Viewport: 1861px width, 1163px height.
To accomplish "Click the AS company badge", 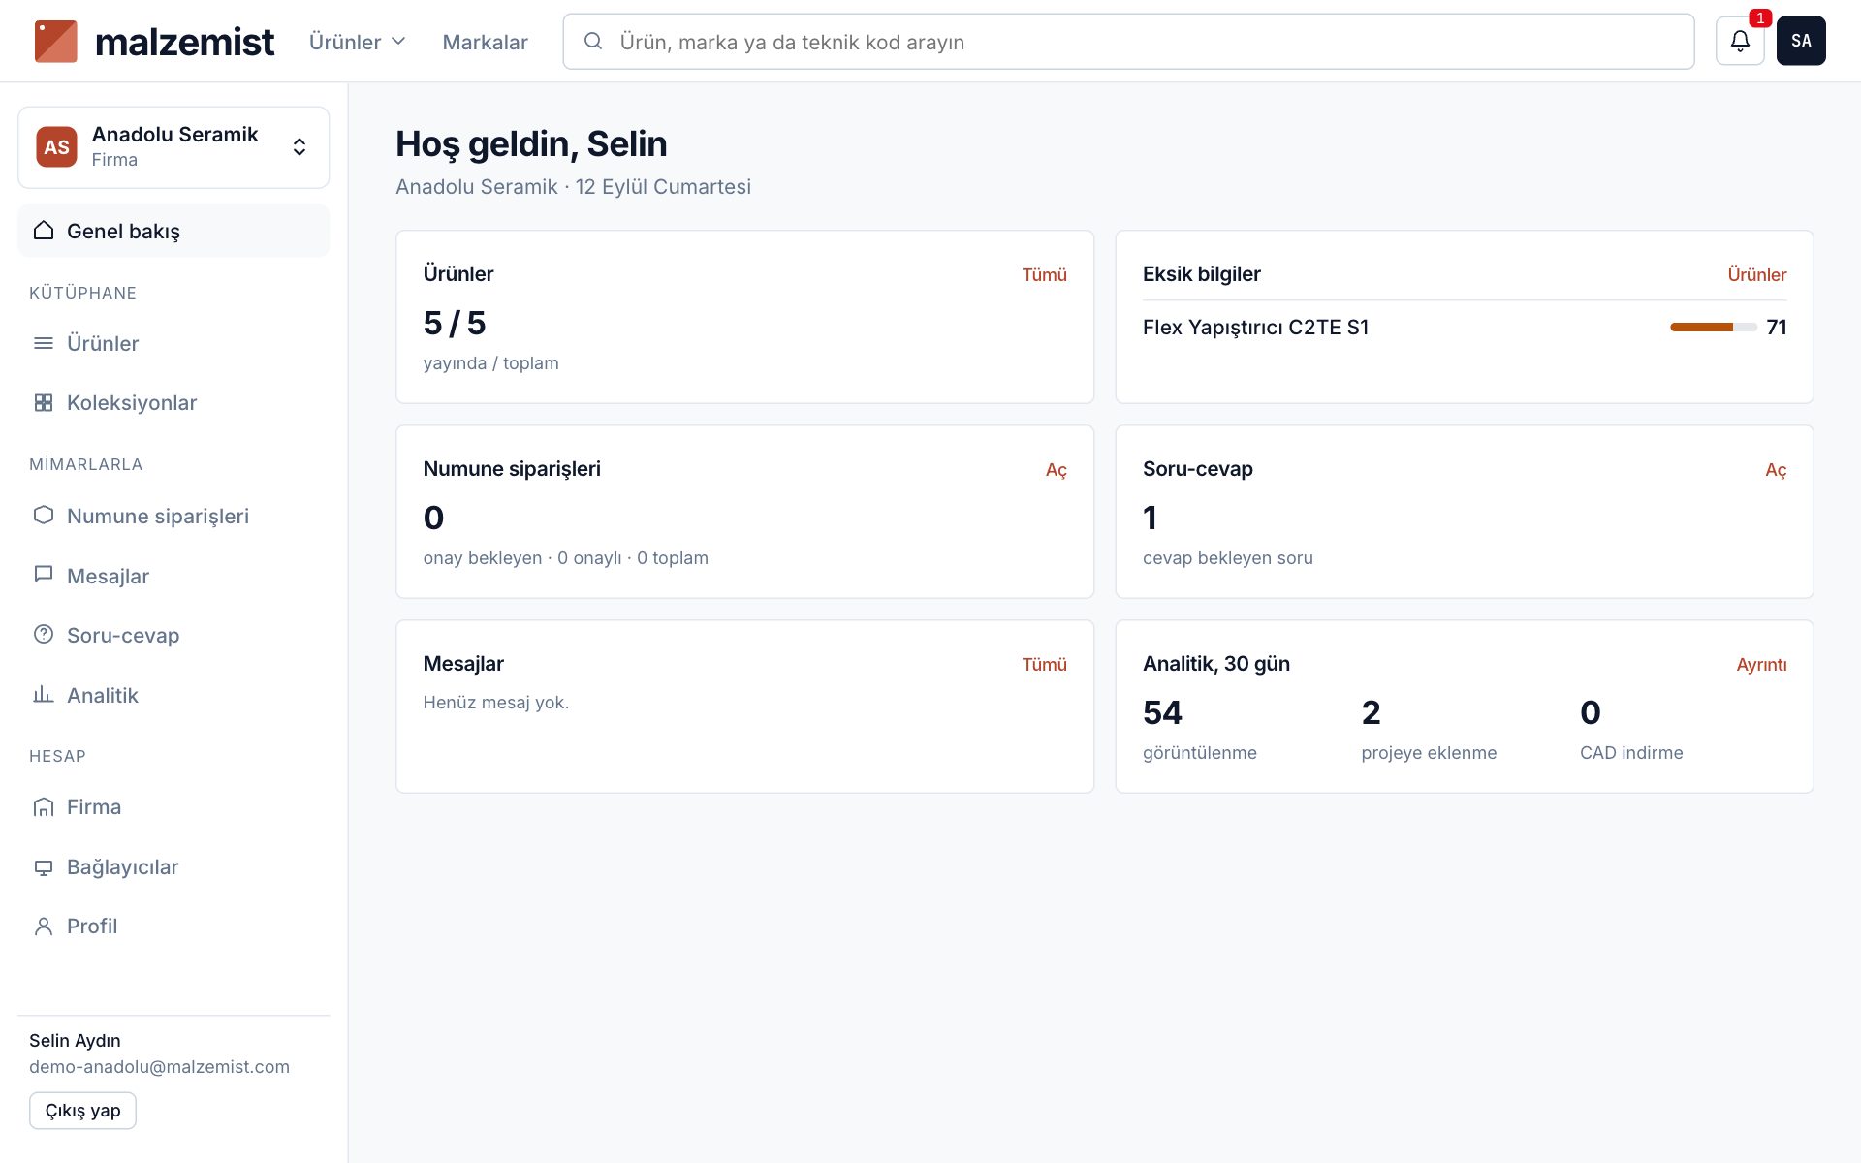I will point(56,147).
